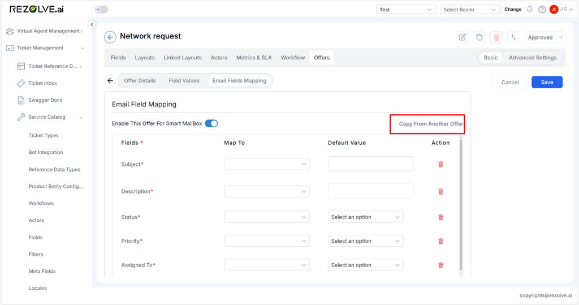Go back using circled arrow beside Network request
Image resolution: width=579 pixels, height=305 pixels.
pyautogui.click(x=110, y=37)
